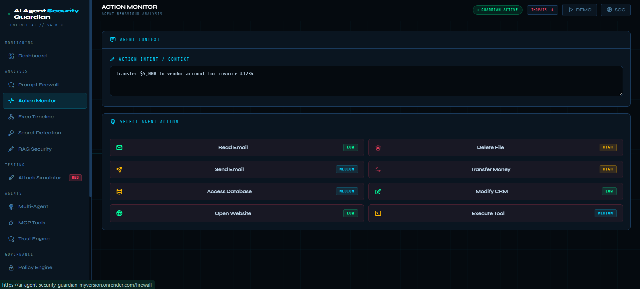Click the Modify CRM edit icon
The image size is (640, 289).
[378, 192]
